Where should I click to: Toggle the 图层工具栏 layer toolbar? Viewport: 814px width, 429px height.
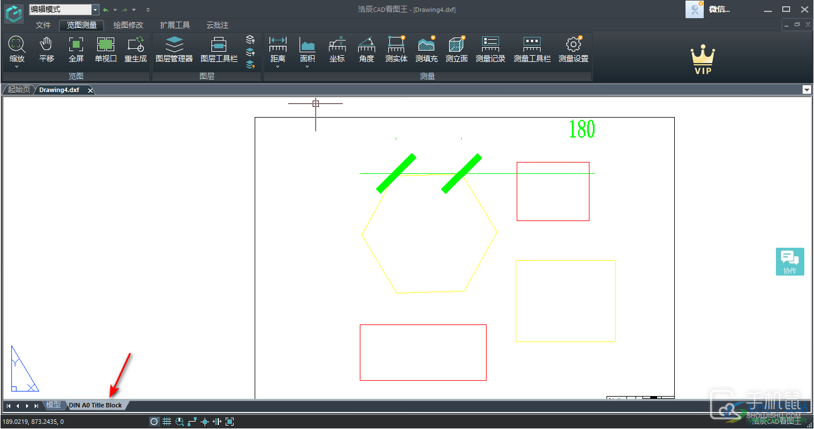[219, 49]
